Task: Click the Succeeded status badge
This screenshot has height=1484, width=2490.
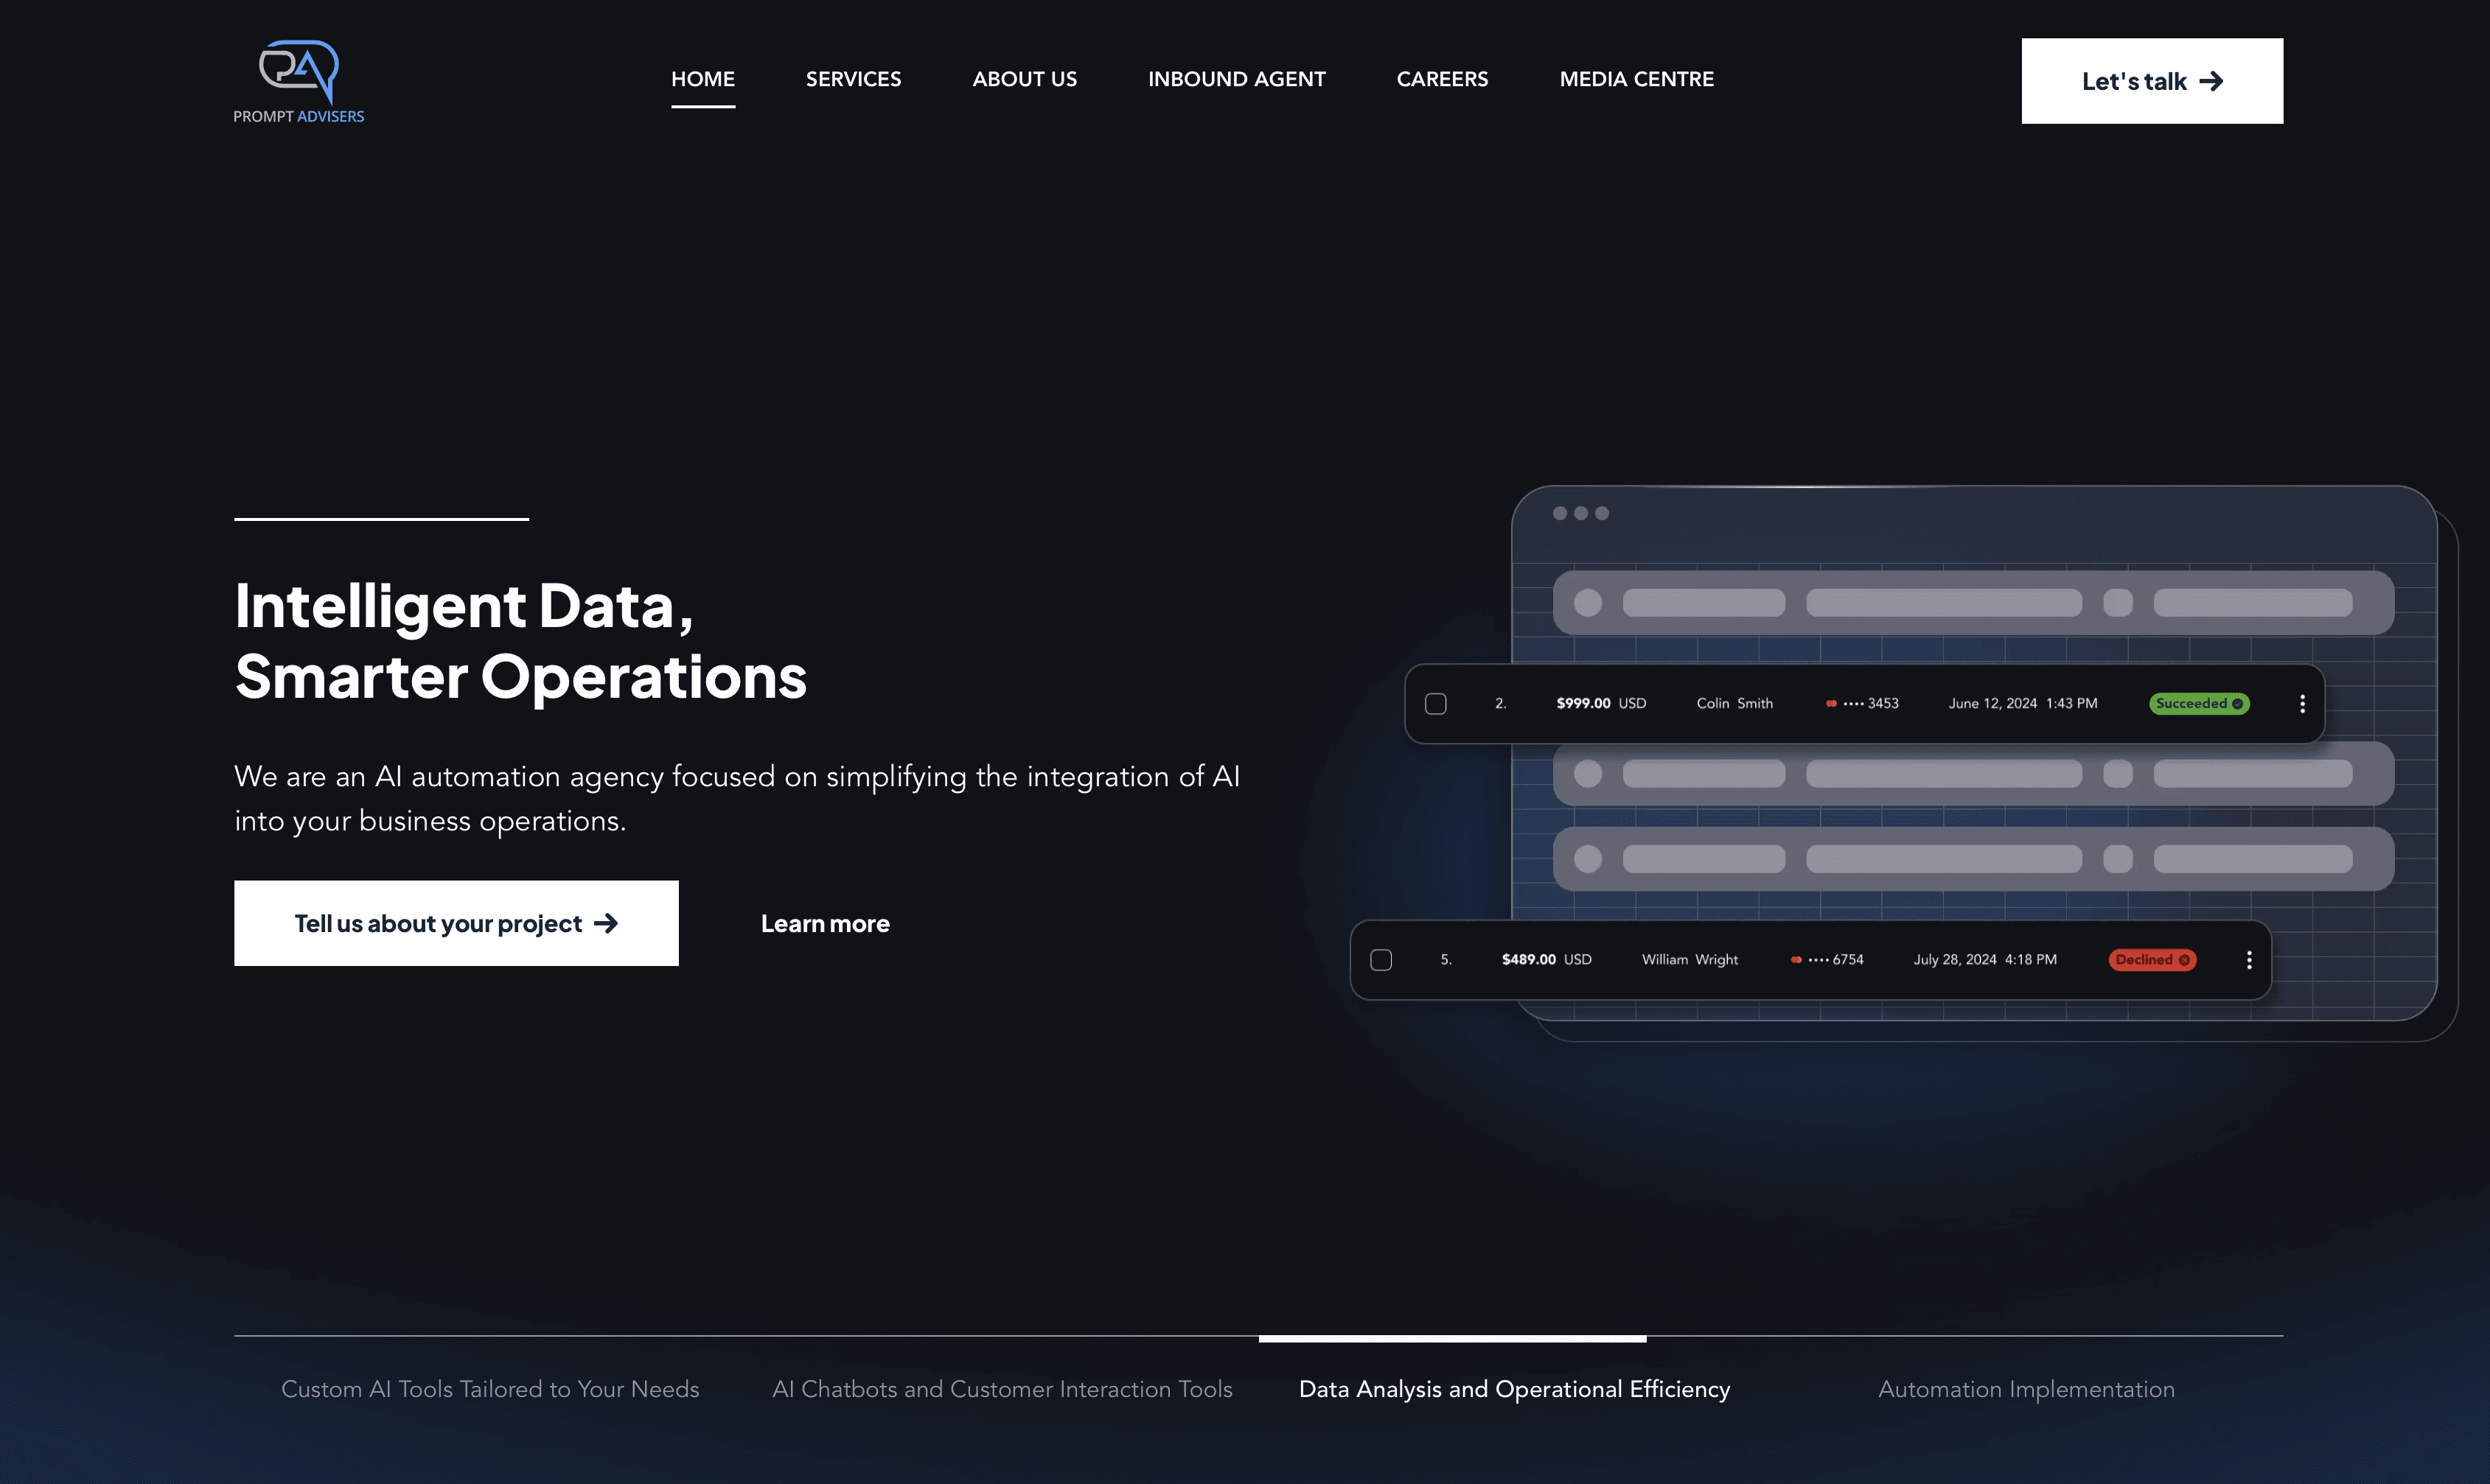Action: coord(2198,704)
